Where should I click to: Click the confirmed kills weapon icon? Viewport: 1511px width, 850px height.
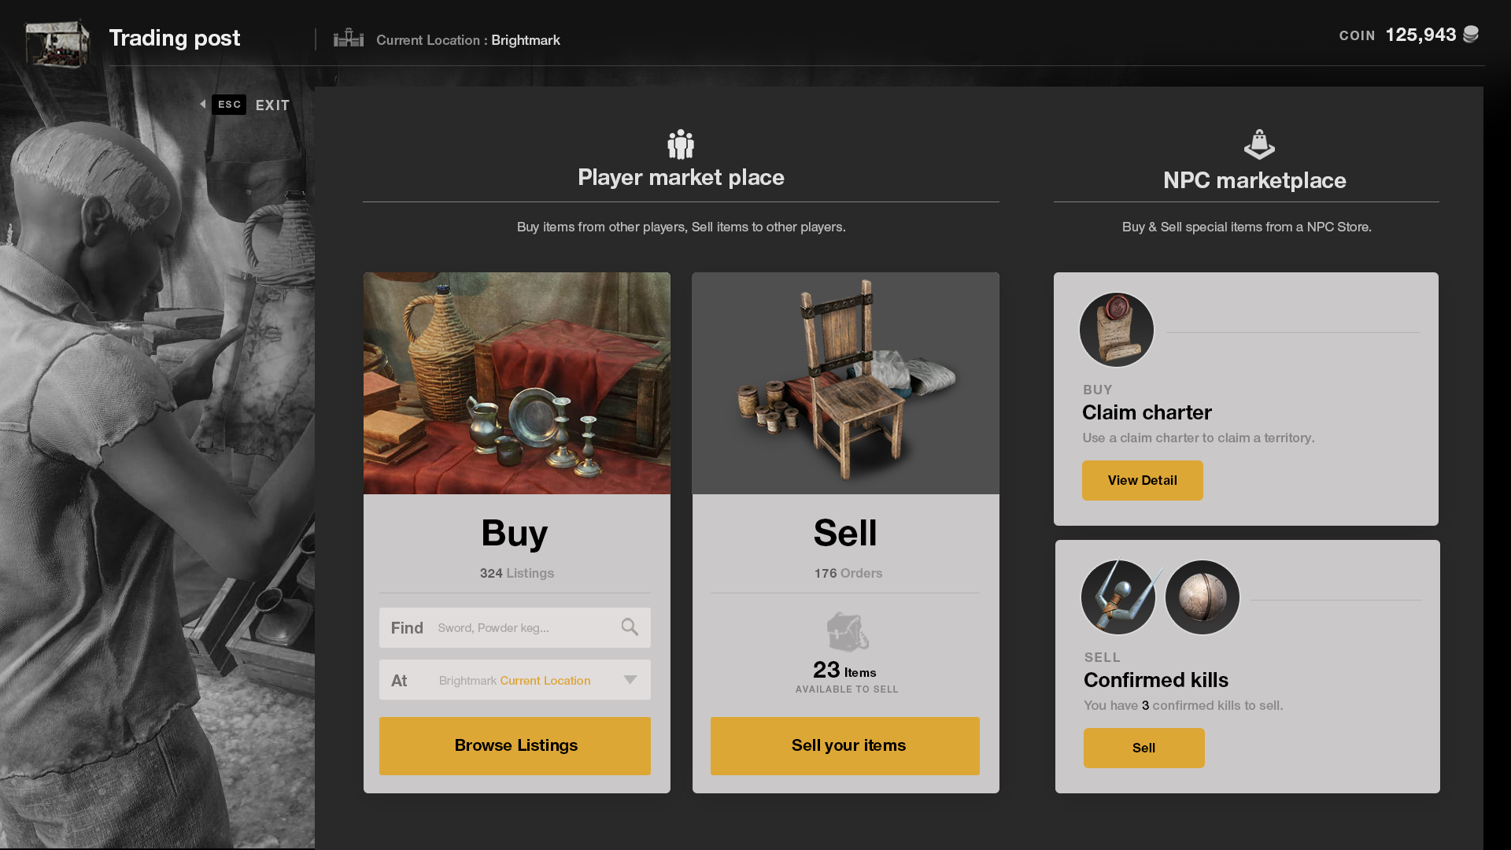(1118, 597)
